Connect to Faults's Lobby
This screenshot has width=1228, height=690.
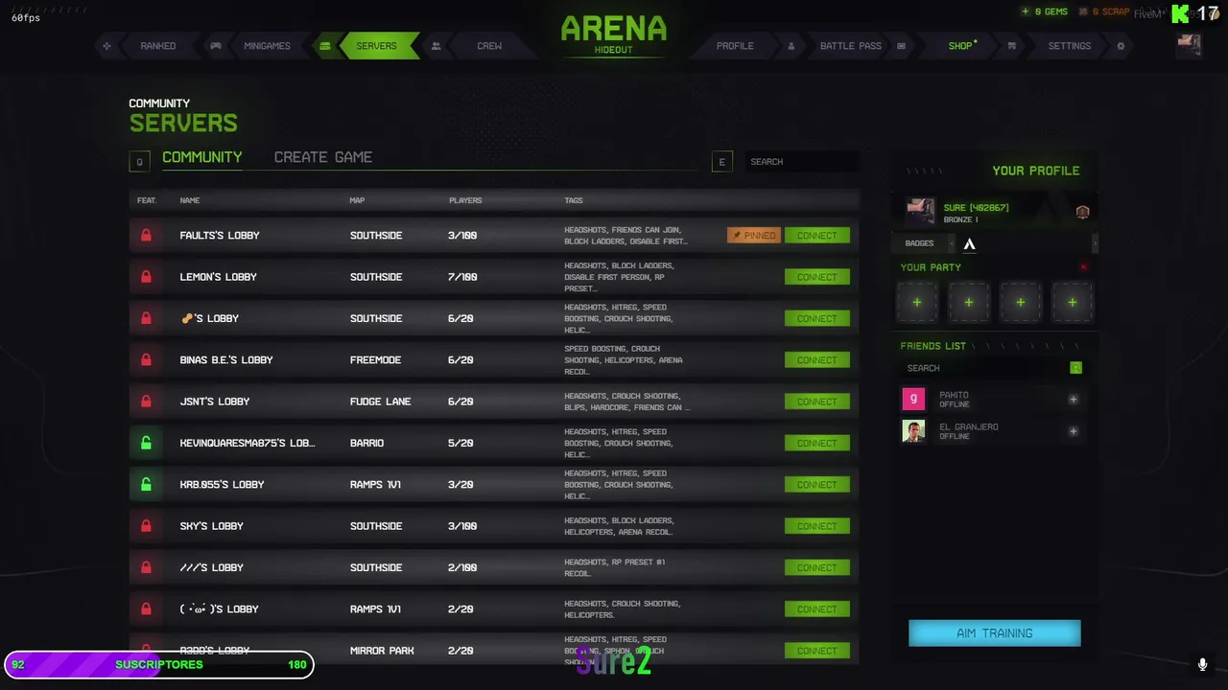pyautogui.click(x=816, y=235)
